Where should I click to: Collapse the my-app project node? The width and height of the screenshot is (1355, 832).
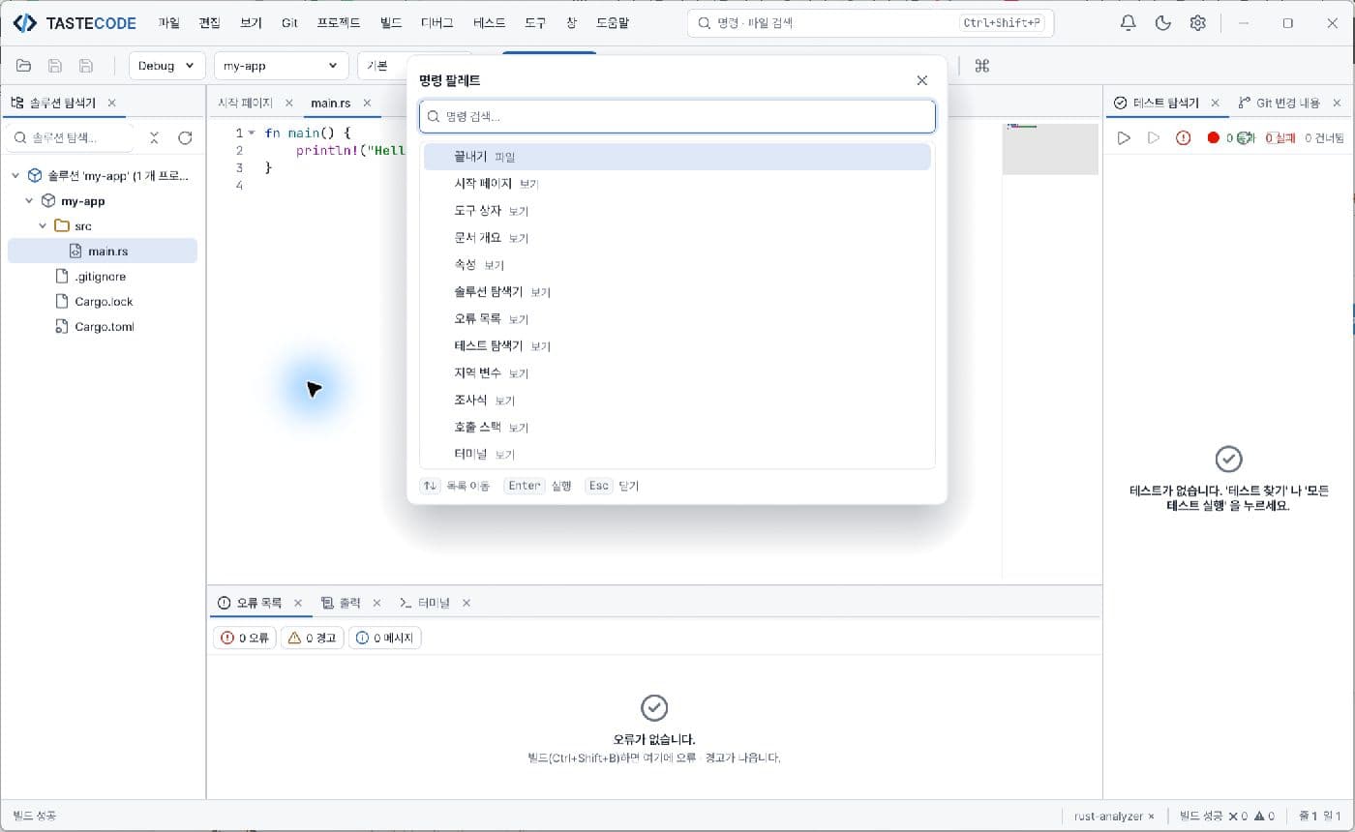(29, 201)
